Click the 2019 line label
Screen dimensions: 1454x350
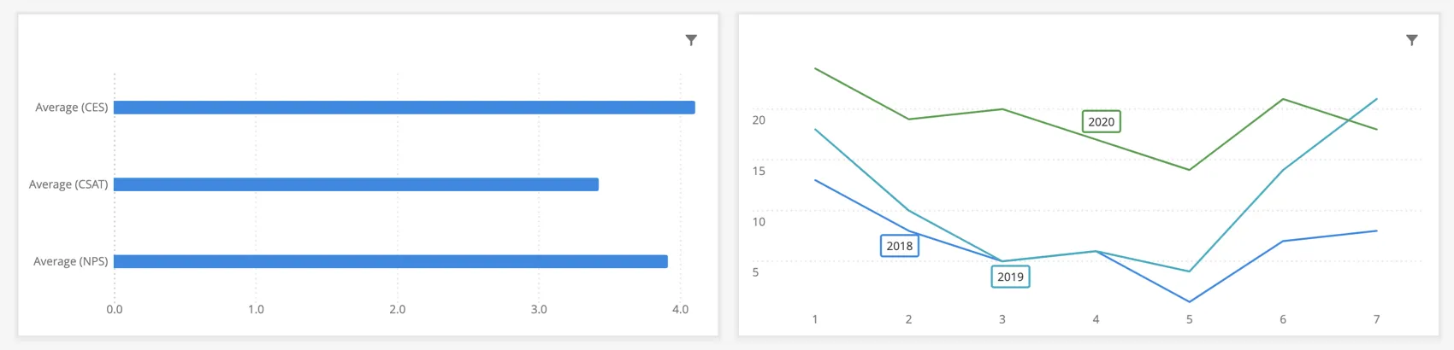[1010, 277]
